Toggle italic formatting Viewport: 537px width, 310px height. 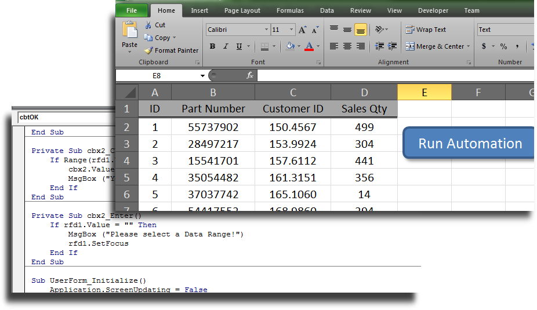226,46
